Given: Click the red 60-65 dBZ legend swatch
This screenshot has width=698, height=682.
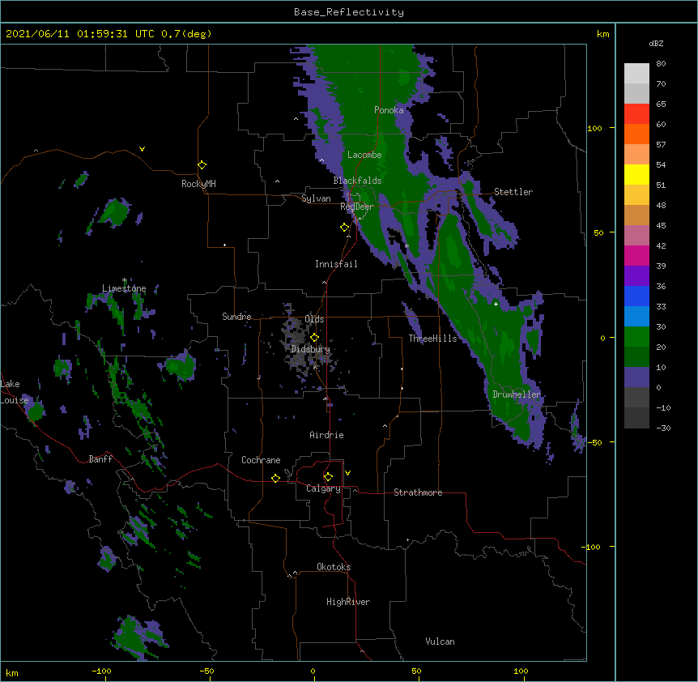Looking at the screenshot, I should [x=636, y=114].
